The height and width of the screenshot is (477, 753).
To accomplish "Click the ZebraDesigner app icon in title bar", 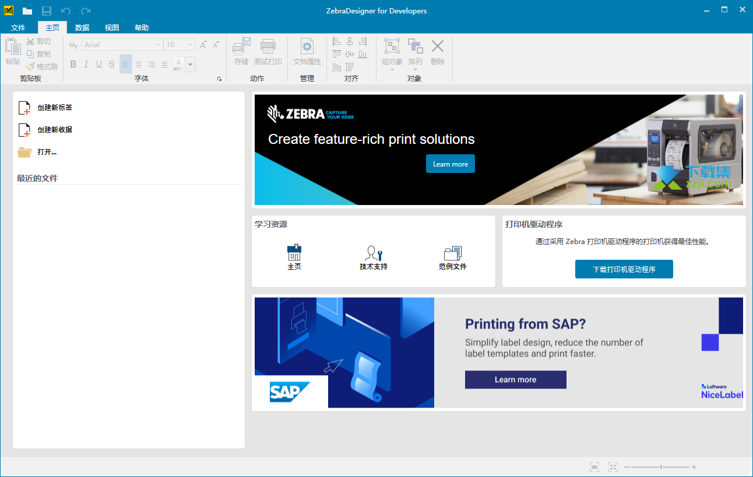I will (9, 11).
